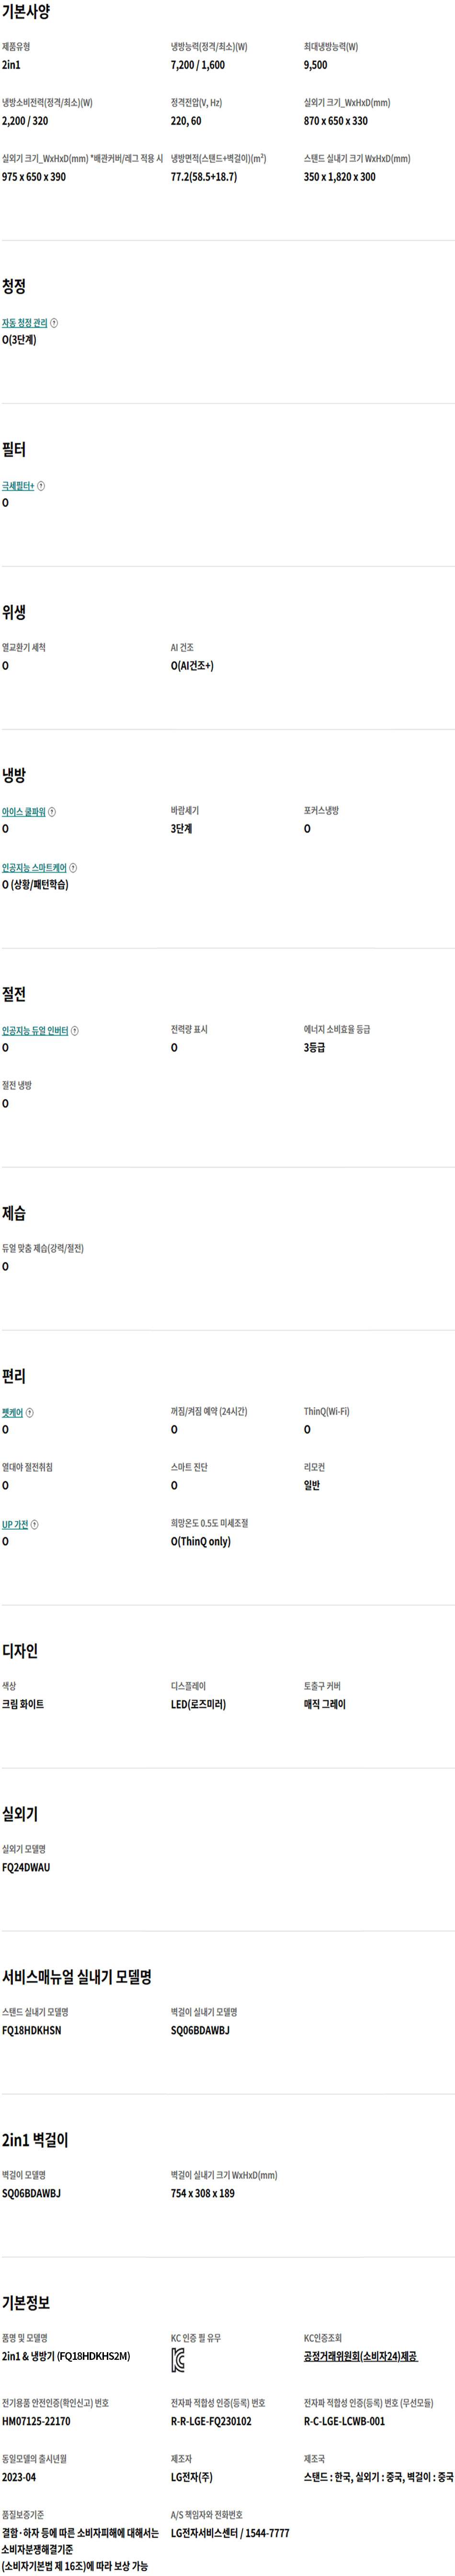Open the 펫케어 link
The width and height of the screenshot is (455, 2576).
pyautogui.click(x=13, y=1413)
